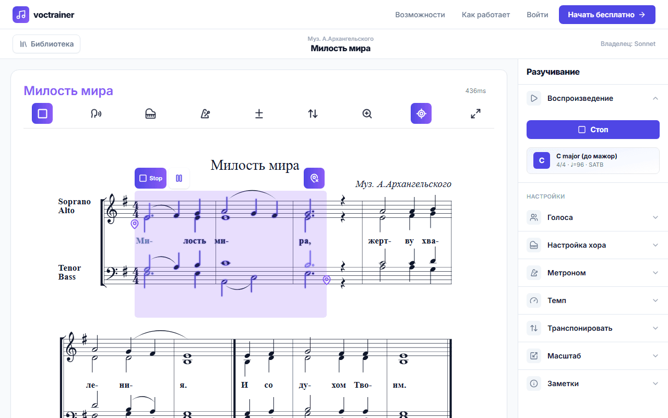Click the Начать бесплатно button
This screenshot has height=418, width=668.
pyautogui.click(x=607, y=15)
